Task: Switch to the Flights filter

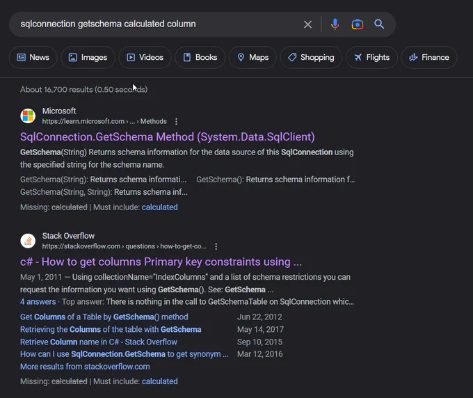Action: click(371, 57)
